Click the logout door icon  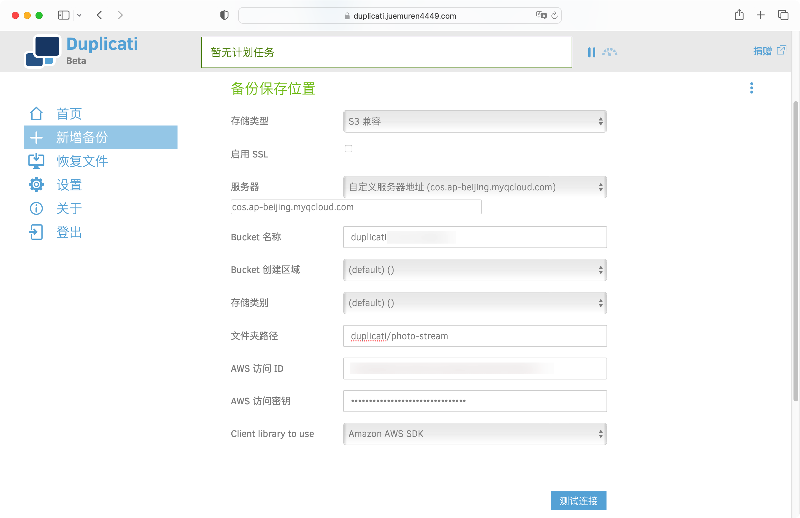click(x=36, y=232)
